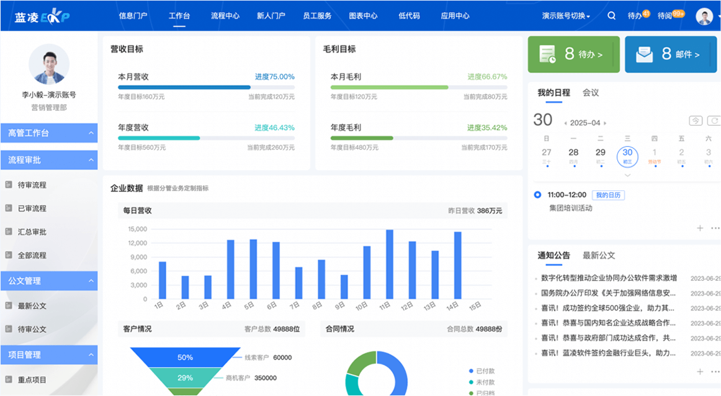This screenshot has height=396, width=721.
Task: Open the 数字化转型 announcement link
Action: (x=609, y=278)
